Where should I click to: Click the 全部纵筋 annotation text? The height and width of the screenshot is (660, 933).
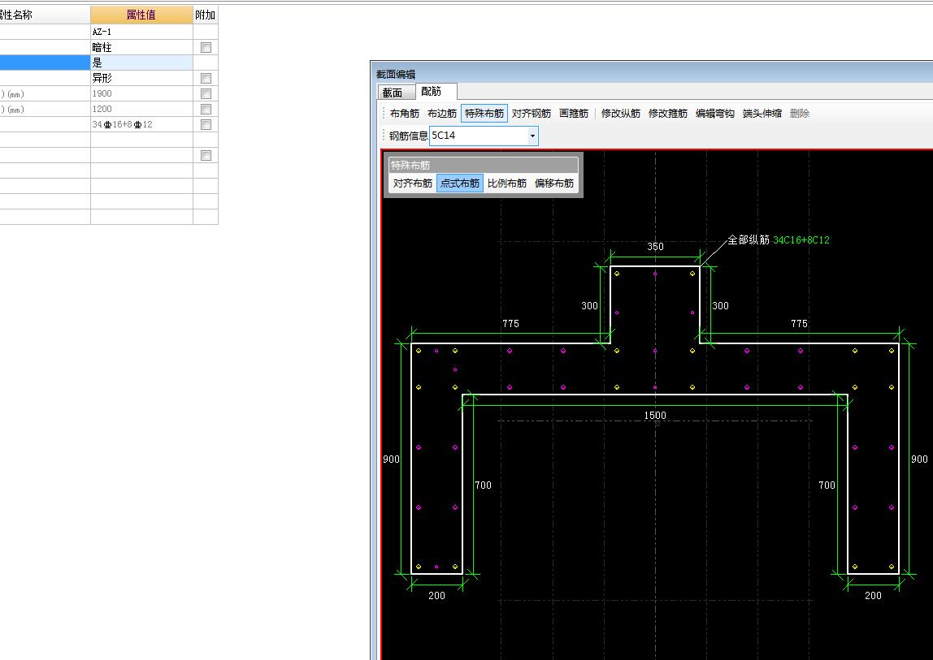tap(749, 239)
